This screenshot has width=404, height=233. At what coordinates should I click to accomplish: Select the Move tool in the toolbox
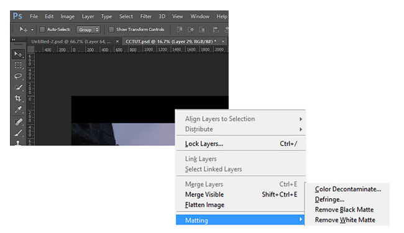pos(18,54)
